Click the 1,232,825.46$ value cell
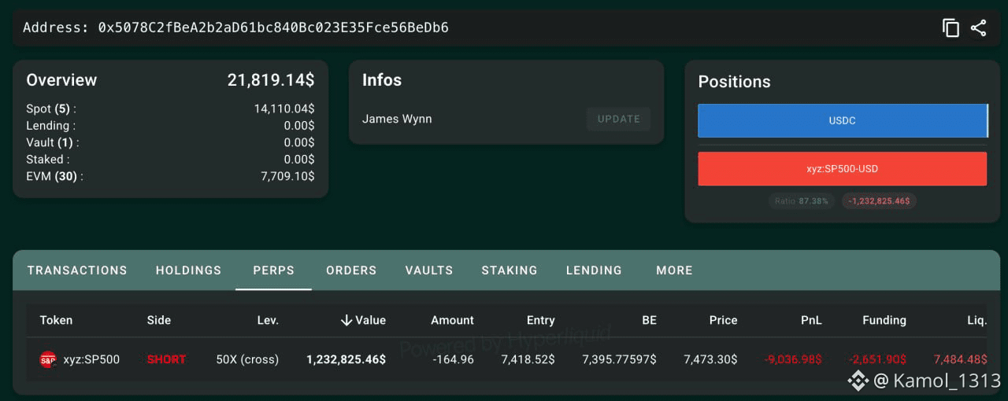This screenshot has height=401, width=1008. 346,359
